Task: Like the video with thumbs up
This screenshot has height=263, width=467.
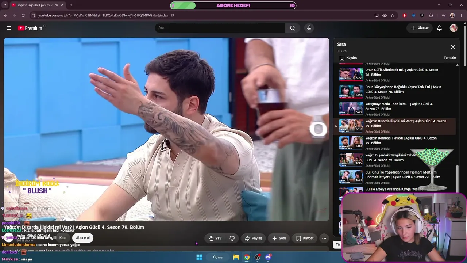Action: [215, 238]
